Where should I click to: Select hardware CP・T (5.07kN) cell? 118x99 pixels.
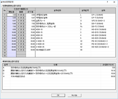pos(103,18)
